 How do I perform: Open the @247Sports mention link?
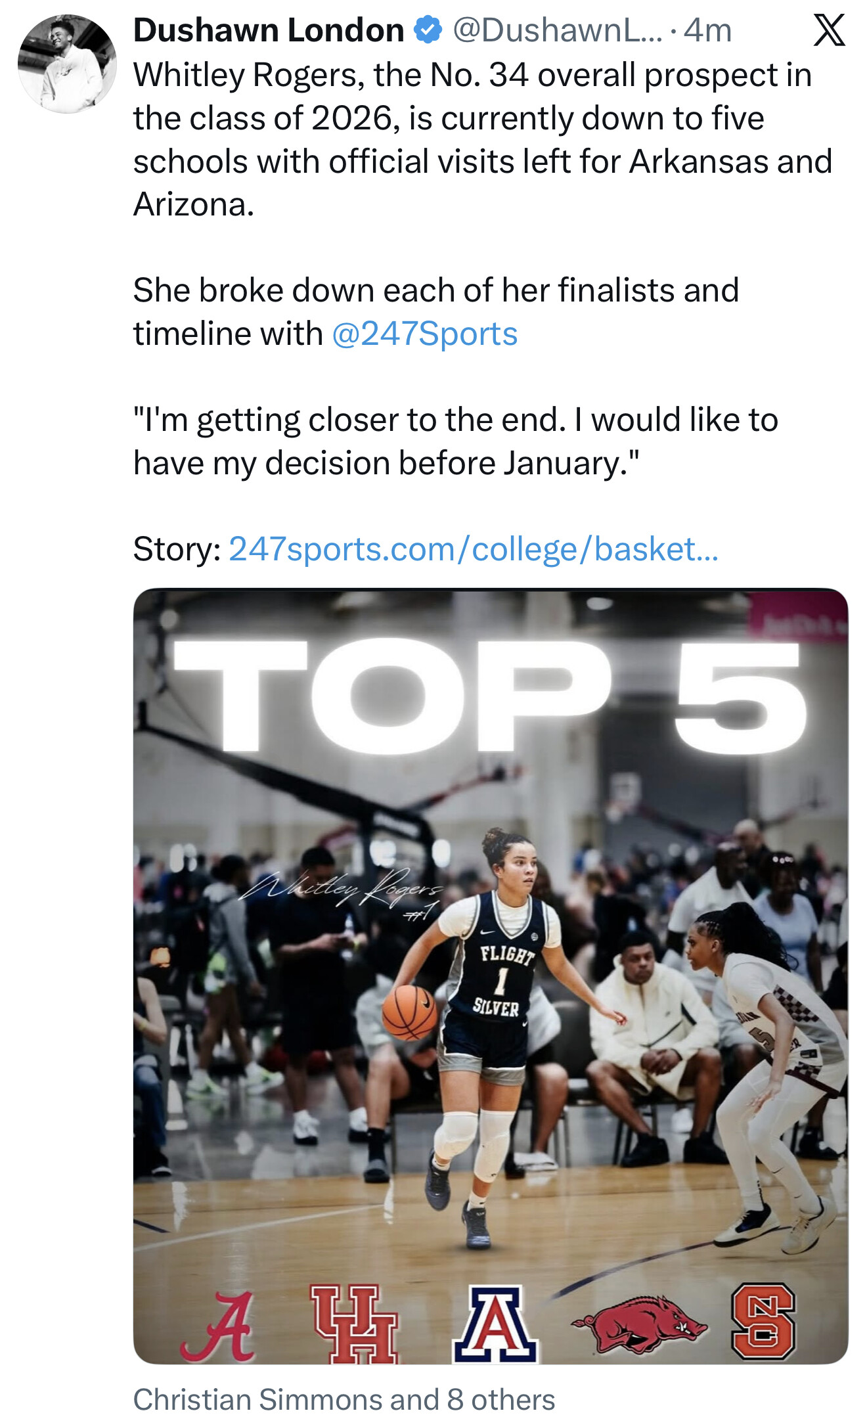click(425, 334)
